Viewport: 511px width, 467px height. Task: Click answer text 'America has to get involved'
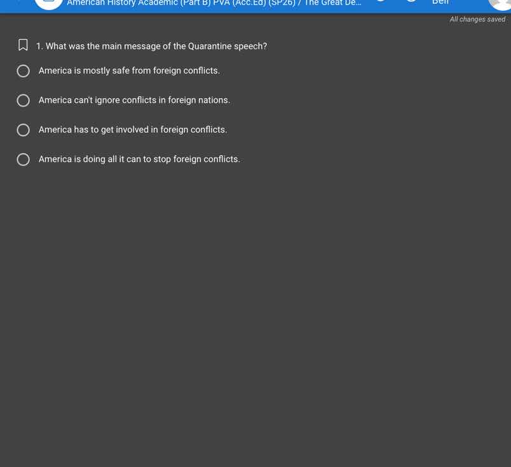132,130
